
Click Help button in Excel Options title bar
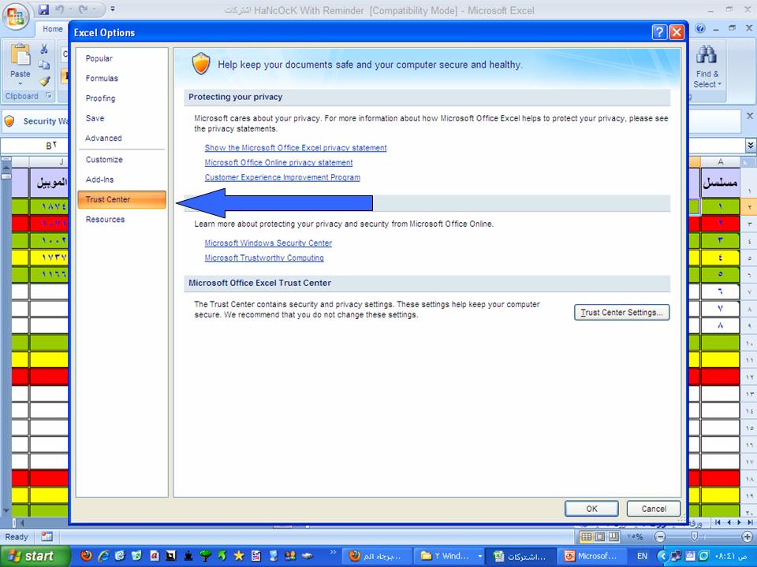[x=659, y=32]
